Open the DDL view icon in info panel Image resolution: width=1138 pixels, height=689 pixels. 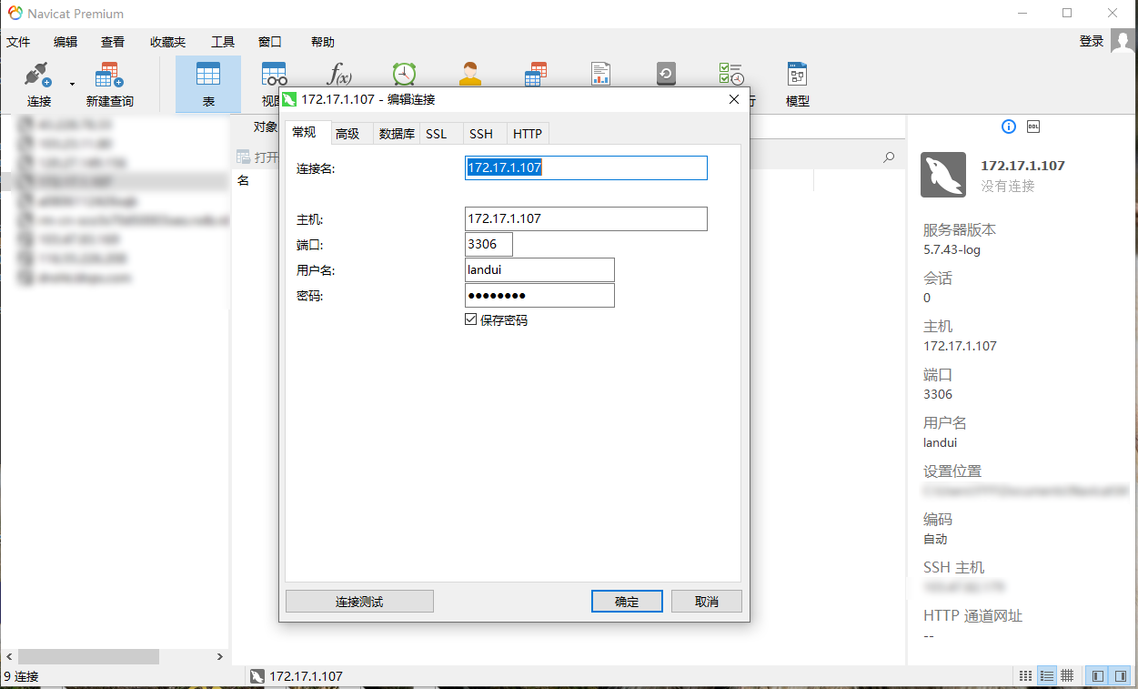pyautogui.click(x=1032, y=127)
